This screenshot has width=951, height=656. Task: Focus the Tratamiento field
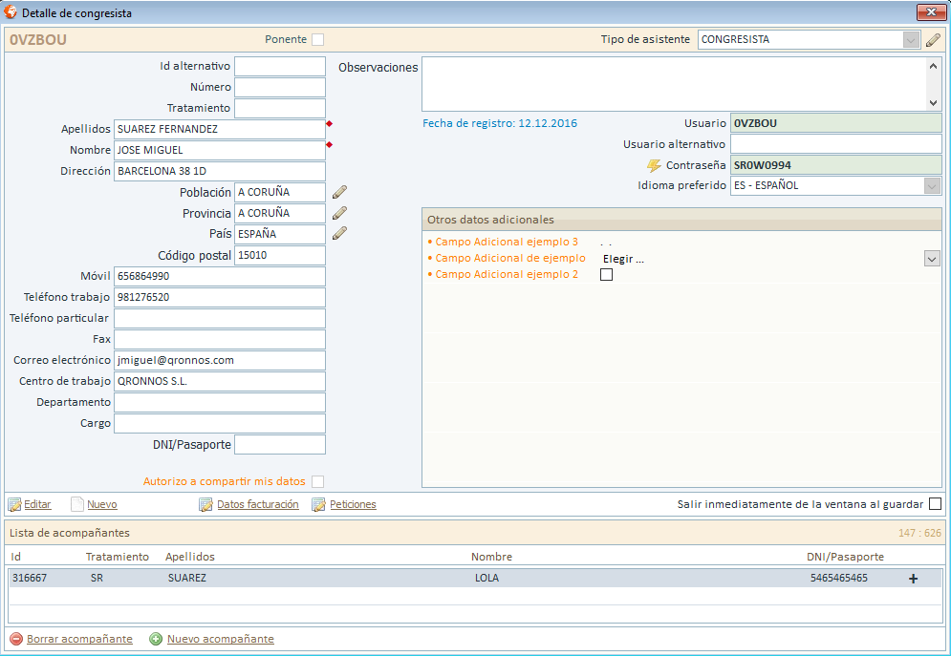point(280,109)
